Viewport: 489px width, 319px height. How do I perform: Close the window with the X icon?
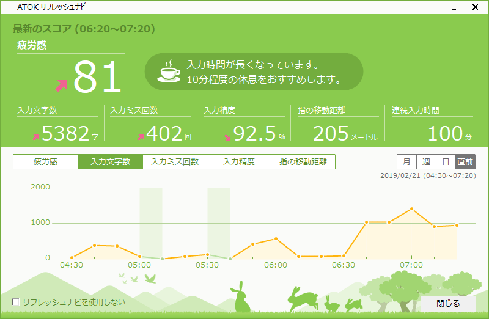click(475, 7)
